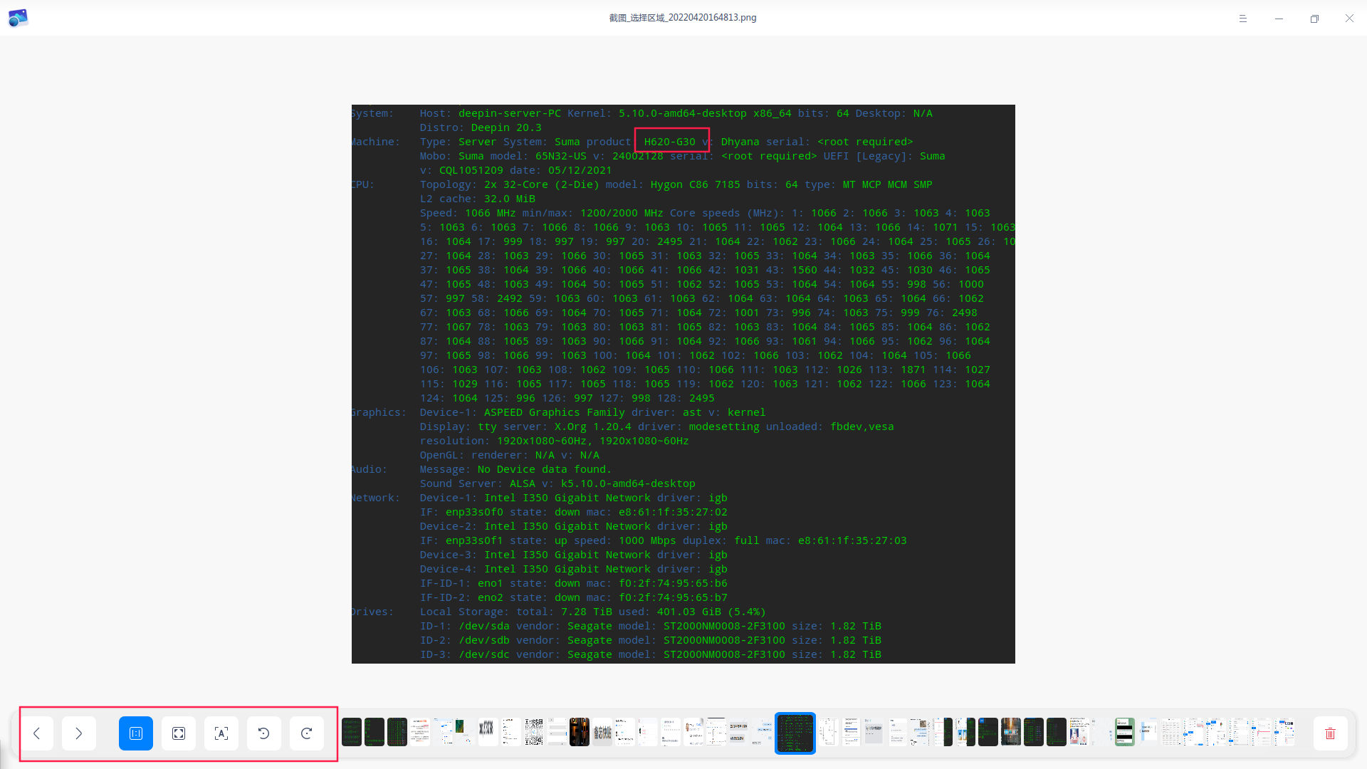The width and height of the screenshot is (1367, 769).
Task: Go to the next image
Action: 79,733
